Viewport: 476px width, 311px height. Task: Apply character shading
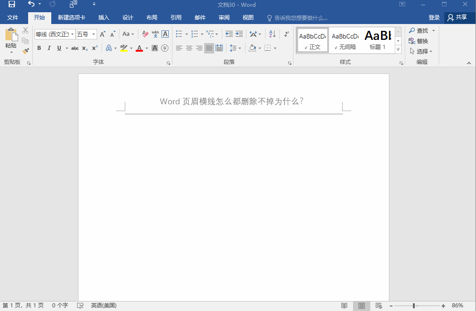[x=155, y=48]
